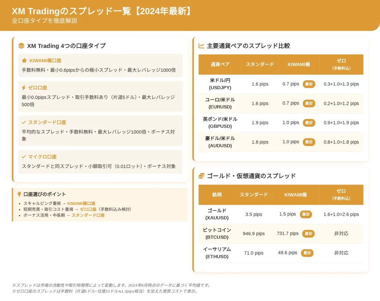Select the 最安 badge in the EURUSD row
This screenshot has height=301, width=380.
pos(309,103)
